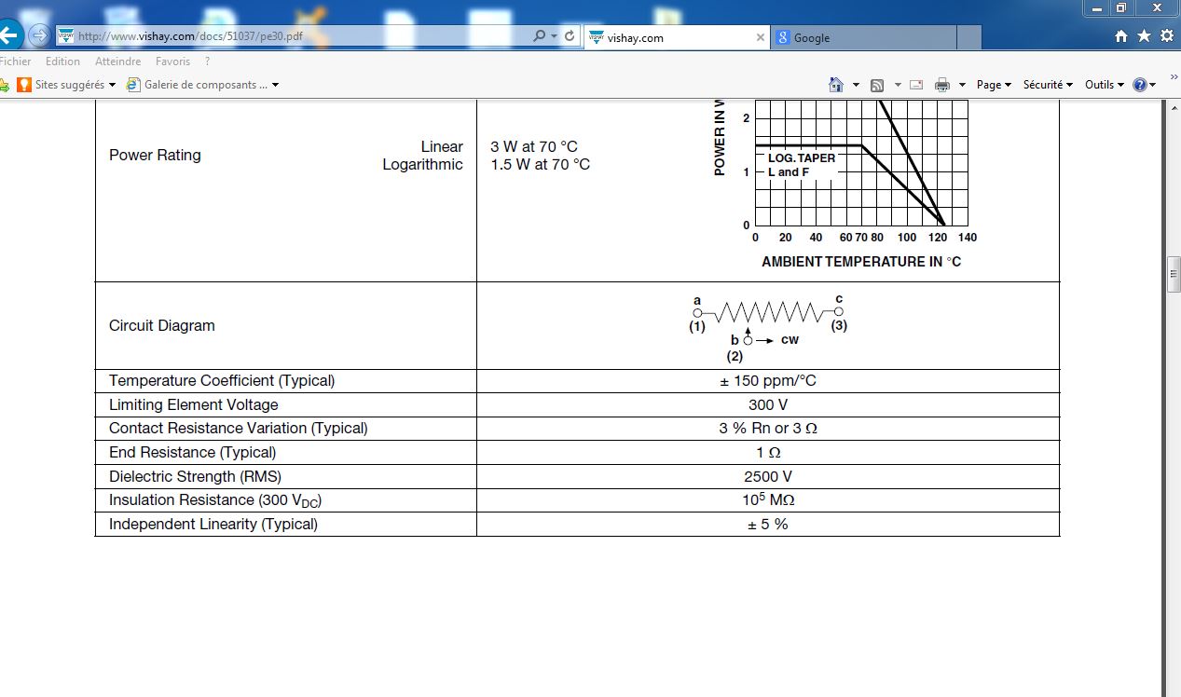Click the Home icon beside the tabs
The image size is (1181, 697).
(x=1121, y=36)
